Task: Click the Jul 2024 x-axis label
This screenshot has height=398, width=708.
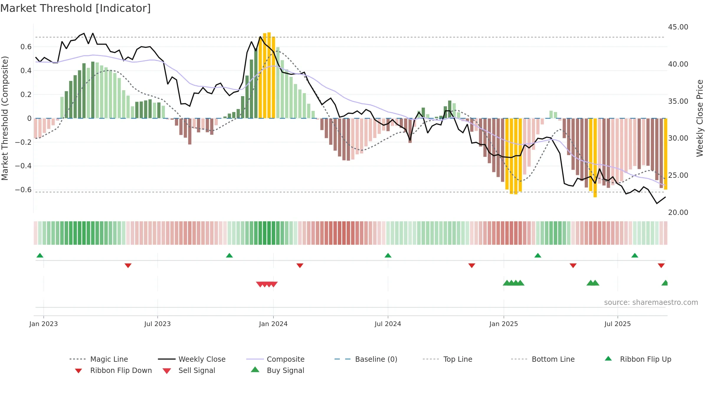Action: coord(388,324)
